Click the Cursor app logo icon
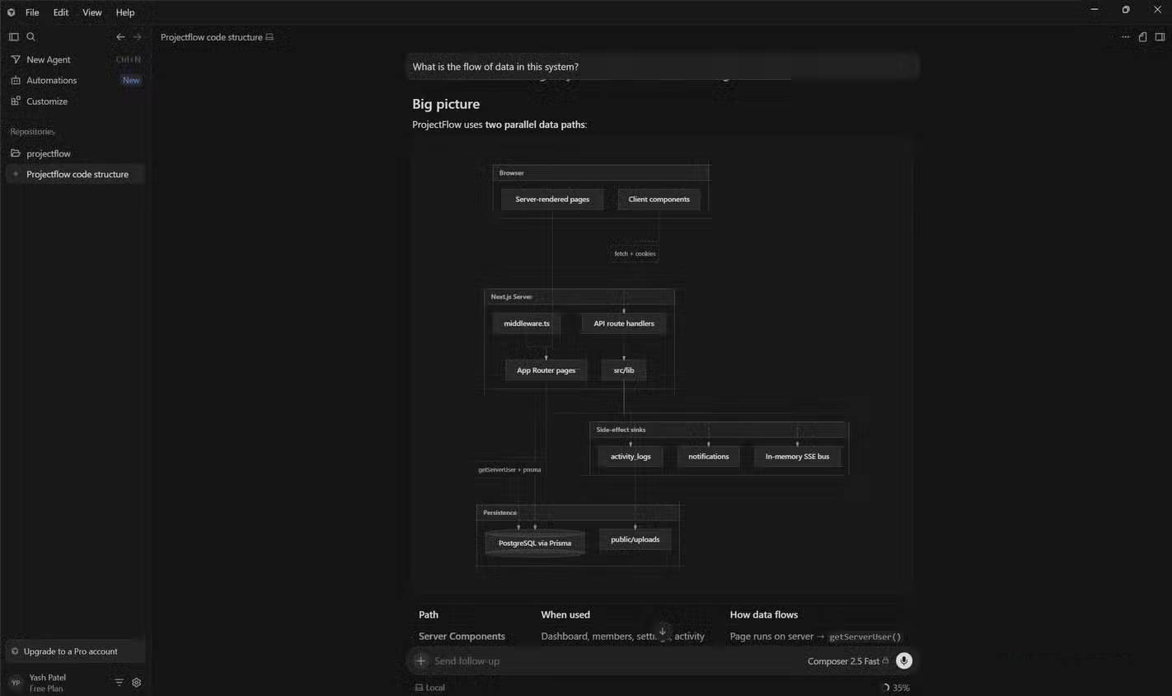 click(x=11, y=12)
